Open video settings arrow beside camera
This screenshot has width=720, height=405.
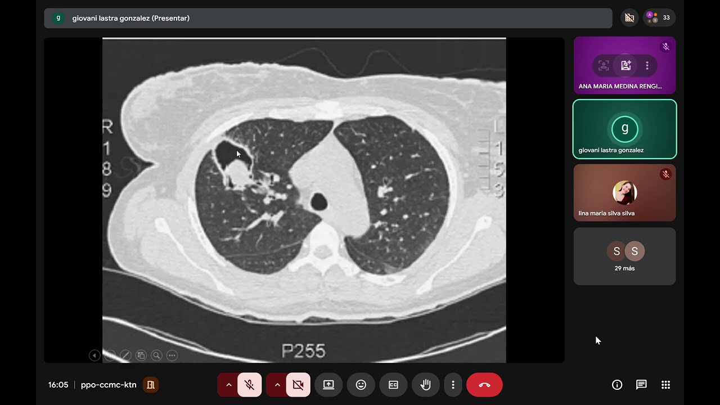277,385
